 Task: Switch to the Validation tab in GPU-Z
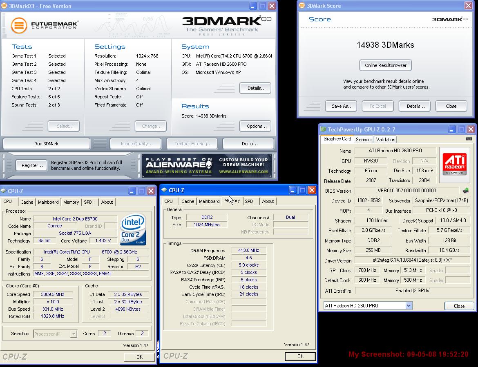click(x=385, y=140)
